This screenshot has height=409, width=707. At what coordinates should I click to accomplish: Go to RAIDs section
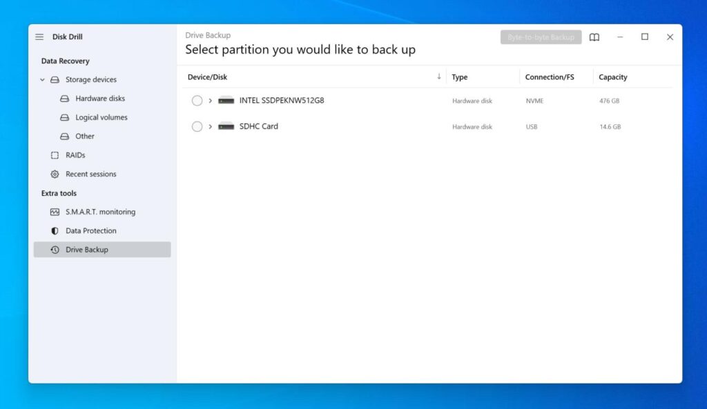(75, 155)
